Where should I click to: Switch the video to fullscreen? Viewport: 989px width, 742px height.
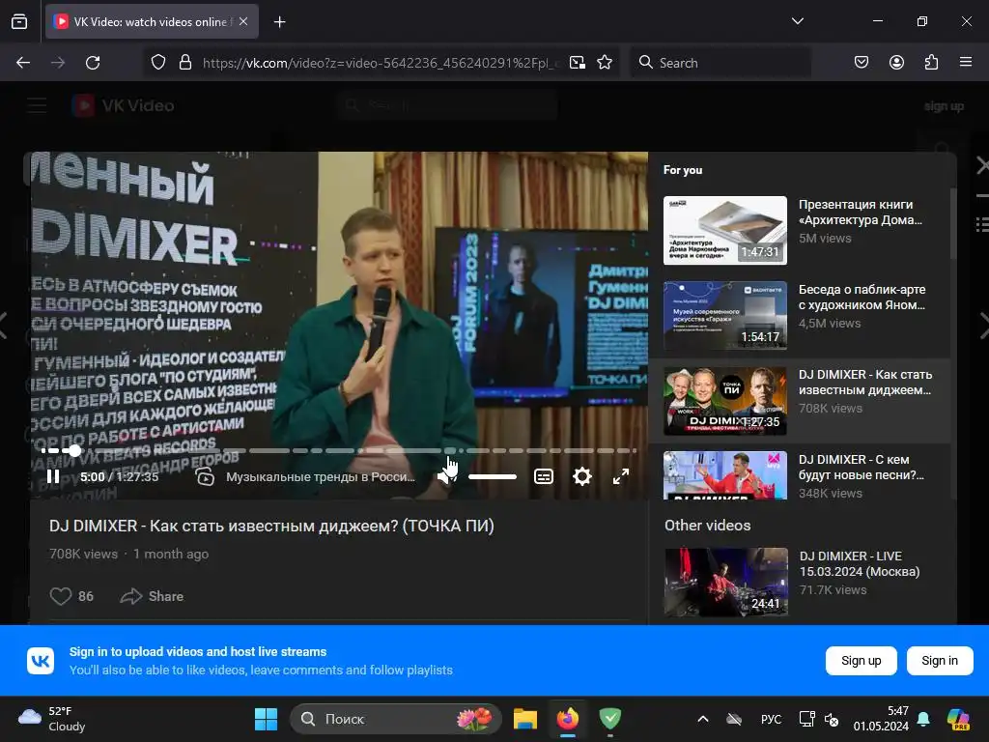click(621, 476)
